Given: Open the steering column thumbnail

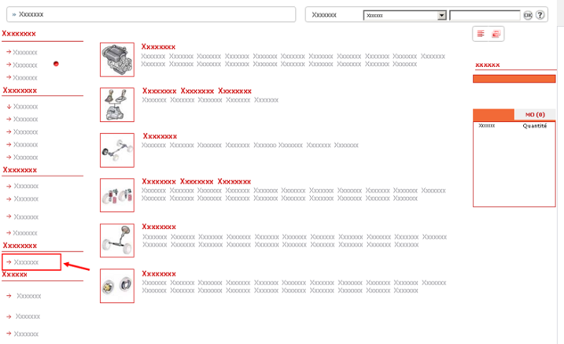Looking at the screenshot, I should pyautogui.click(x=117, y=240).
